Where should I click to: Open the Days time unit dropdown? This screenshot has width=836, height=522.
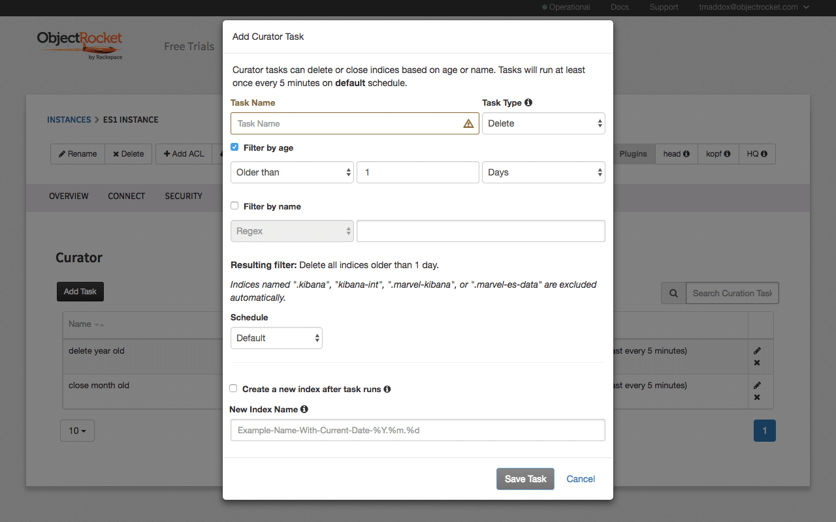[543, 172]
